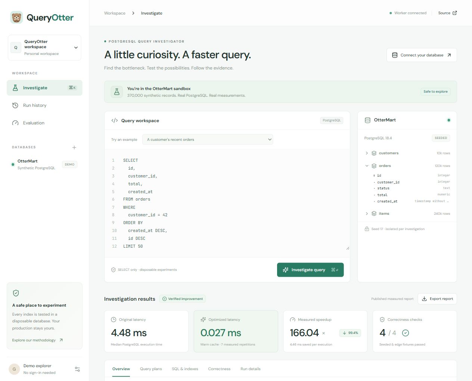Click the Workspace breadcrumb
472x381 pixels.
(x=115, y=13)
